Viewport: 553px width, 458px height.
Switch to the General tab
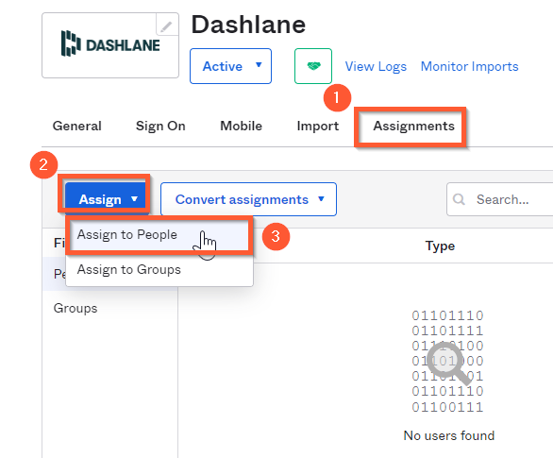pyautogui.click(x=76, y=126)
